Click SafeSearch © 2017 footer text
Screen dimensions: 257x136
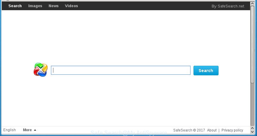pyautogui.click(x=189, y=130)
